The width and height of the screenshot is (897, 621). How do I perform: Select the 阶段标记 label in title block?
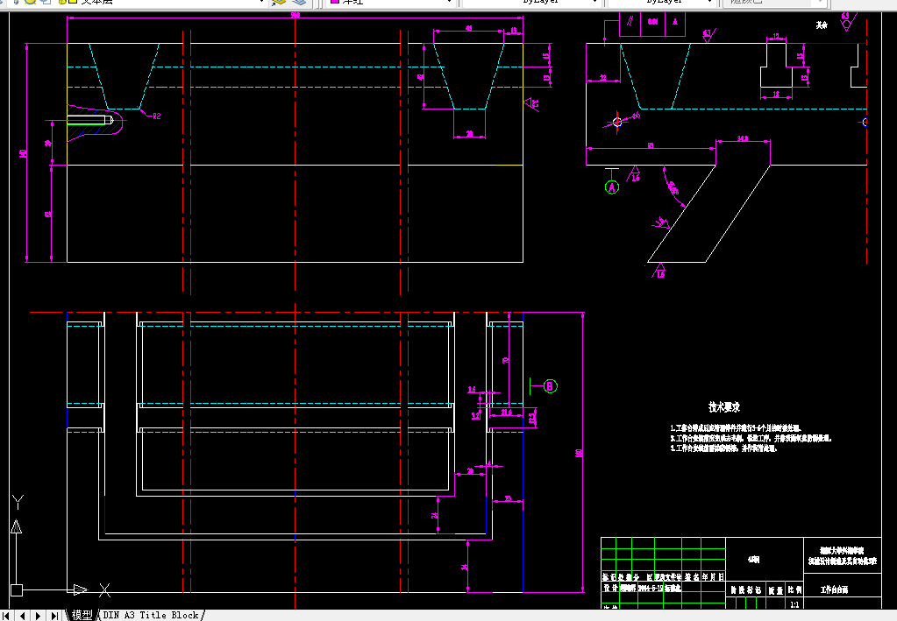pos(746,590)
